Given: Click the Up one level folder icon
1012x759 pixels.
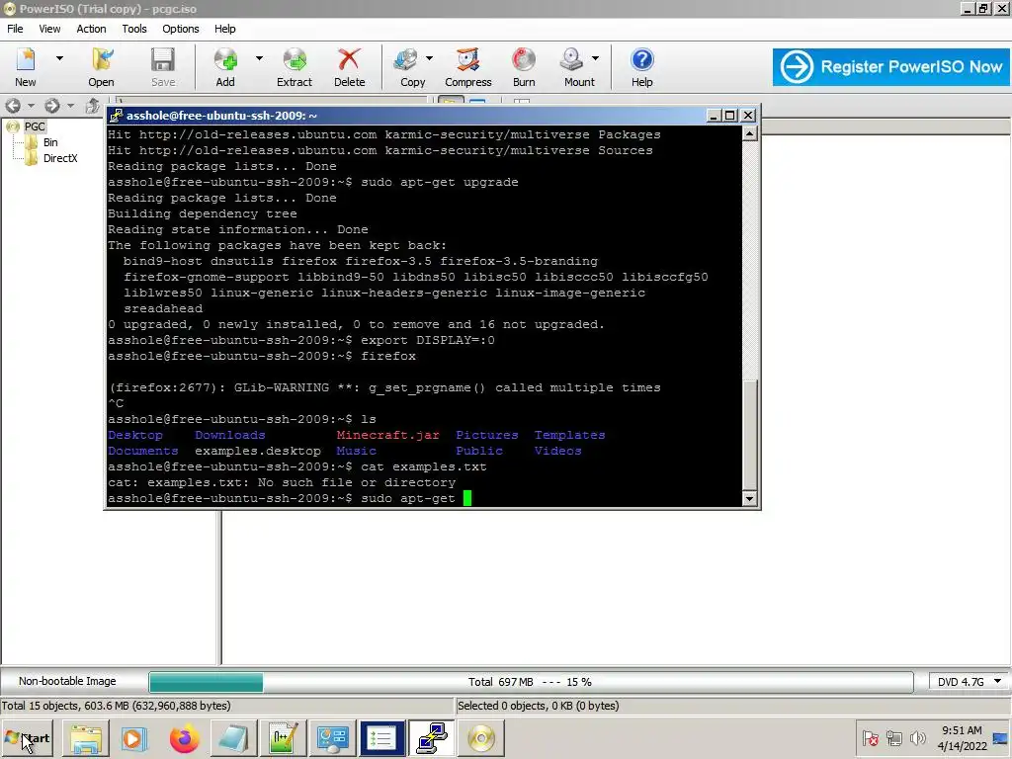Looking at the screenshot, I should [x=92, y=105].
